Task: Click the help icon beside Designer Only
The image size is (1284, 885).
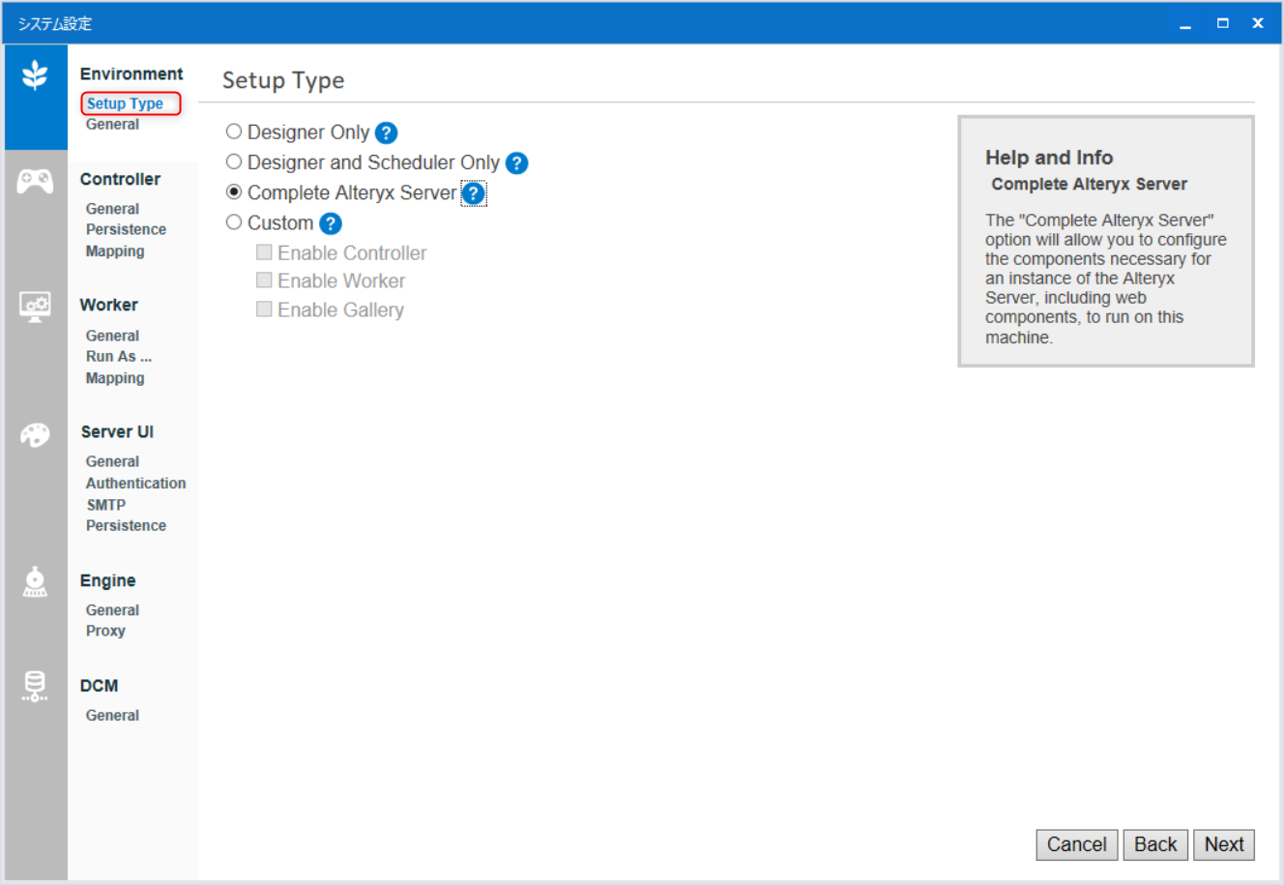Action: tap(388, 133)
